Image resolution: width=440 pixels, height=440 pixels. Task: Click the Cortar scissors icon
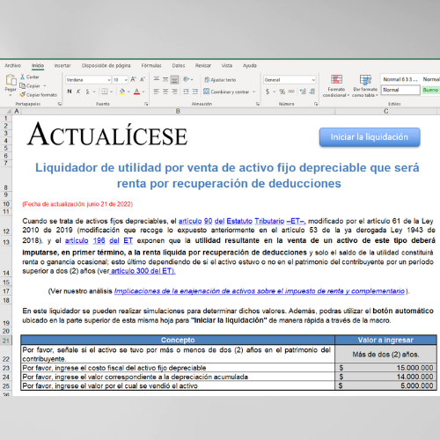pyautogui.click(x=23, y=77)
